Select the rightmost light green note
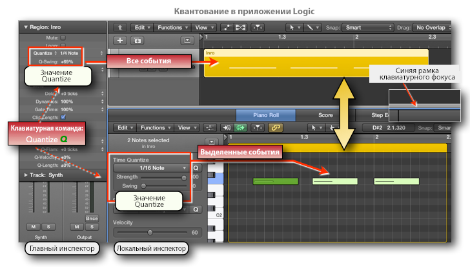470x267 pixels. [396, 181]
